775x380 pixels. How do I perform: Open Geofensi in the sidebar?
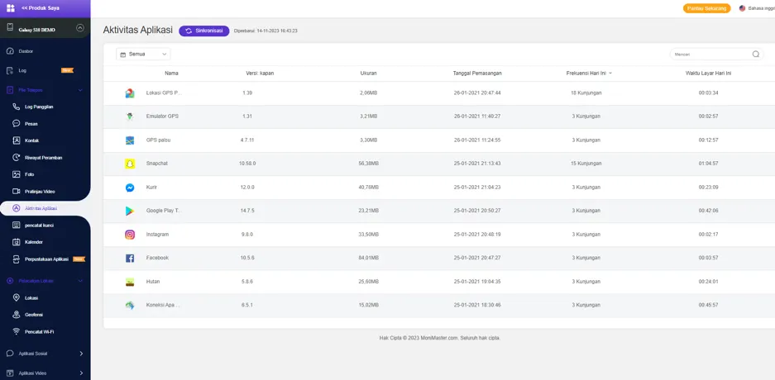pos(33,315)
